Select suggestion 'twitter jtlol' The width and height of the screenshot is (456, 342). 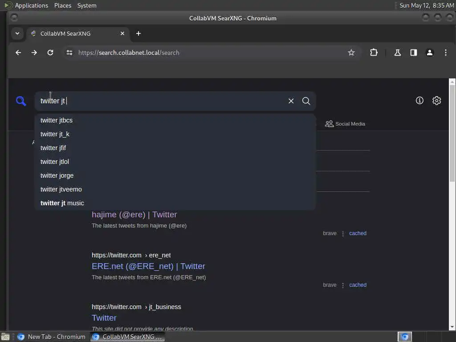pyautogui.click(x=175, y=162)
